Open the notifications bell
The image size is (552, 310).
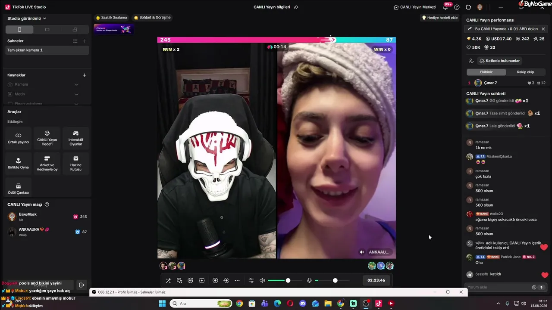[445, 7]
